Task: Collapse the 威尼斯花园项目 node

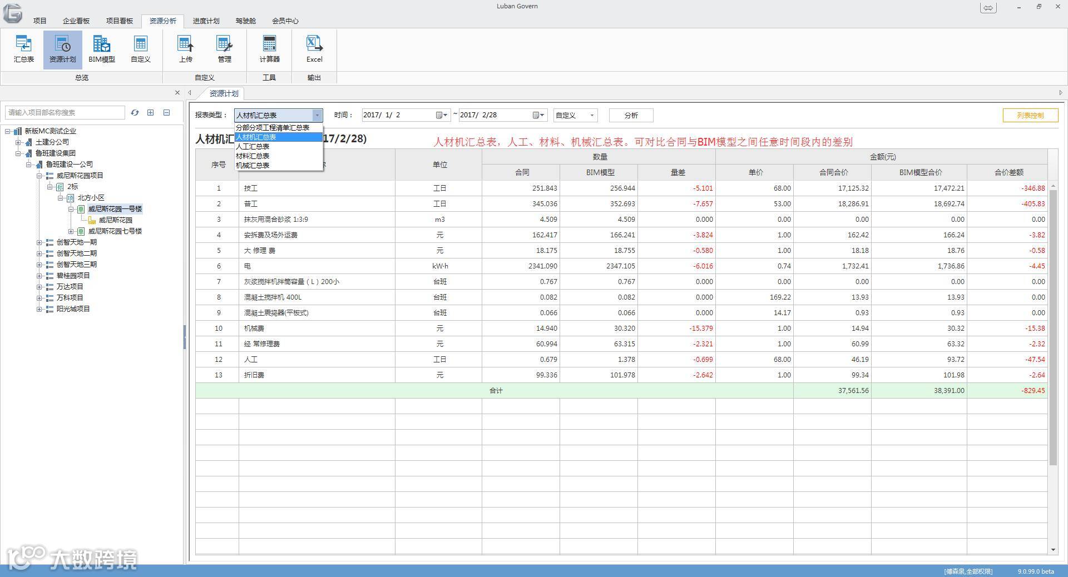Action: point(39,176)
